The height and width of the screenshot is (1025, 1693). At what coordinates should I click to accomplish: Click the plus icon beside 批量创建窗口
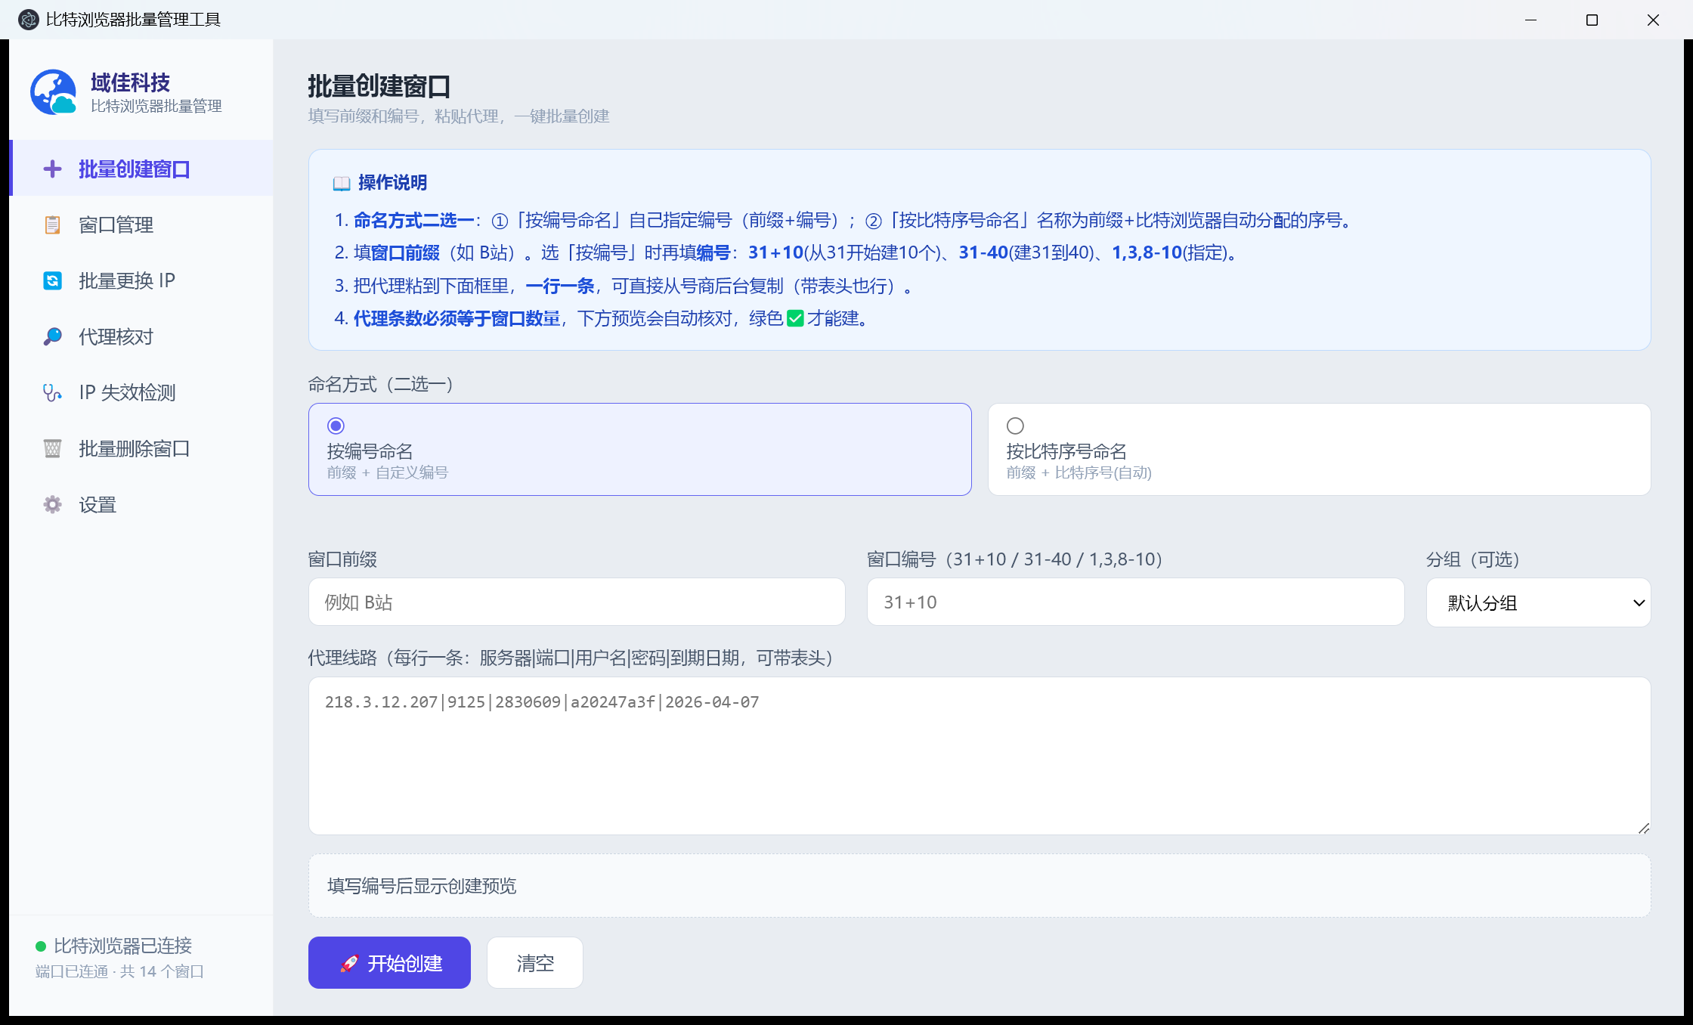tap(52, 169)
